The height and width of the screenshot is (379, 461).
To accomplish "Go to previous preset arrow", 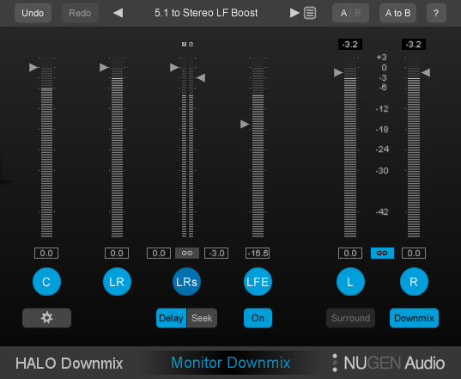I will [x=118, y=13].
